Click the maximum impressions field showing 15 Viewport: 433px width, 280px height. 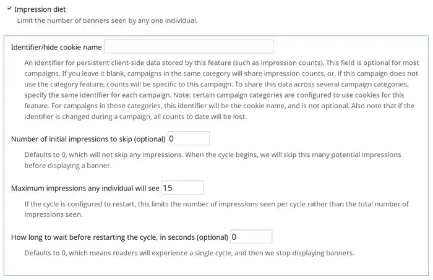(182, 187)
